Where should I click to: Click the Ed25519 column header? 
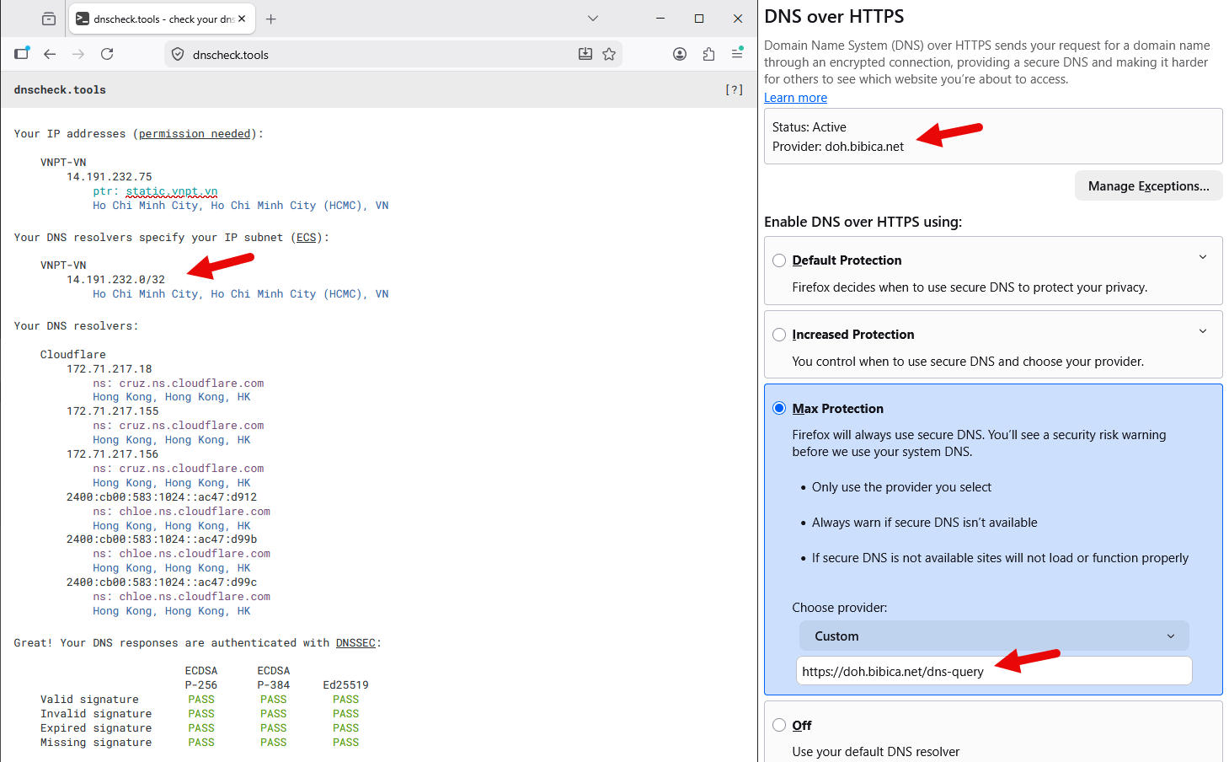pos(345,685)
